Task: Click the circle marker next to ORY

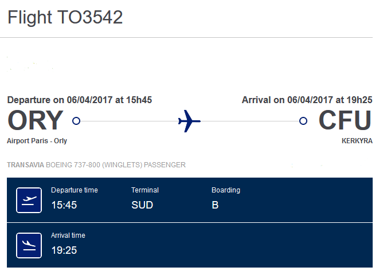Action: tap(76, 121)
